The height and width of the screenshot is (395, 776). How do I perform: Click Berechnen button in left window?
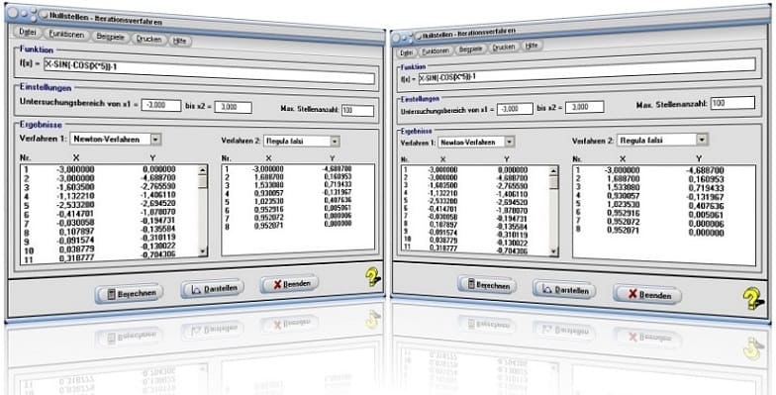(x=129, y=293)
